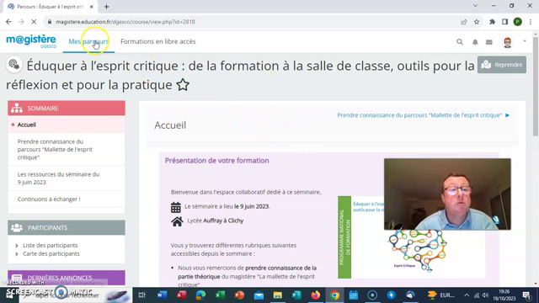Click the share page icon in address bar

(x=464, y=22)
